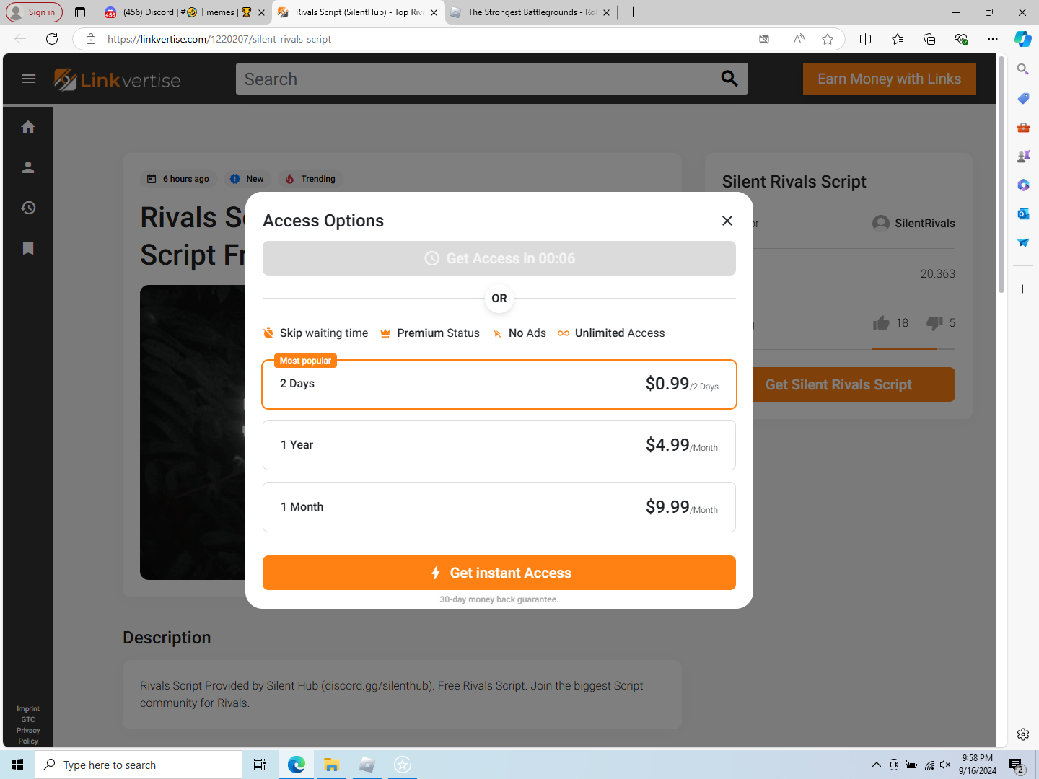The width and height of the screenshot is (1039, 779).
Task: Open the Games icon in the Edge sidebar
Action: (1023, 156)
